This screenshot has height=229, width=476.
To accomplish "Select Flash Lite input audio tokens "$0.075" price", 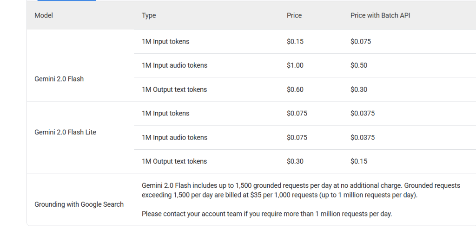I will coord(297,138).
